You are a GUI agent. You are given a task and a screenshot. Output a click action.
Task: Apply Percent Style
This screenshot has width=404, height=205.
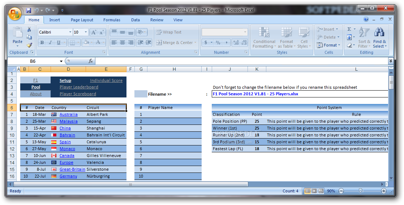click(218, 43)
